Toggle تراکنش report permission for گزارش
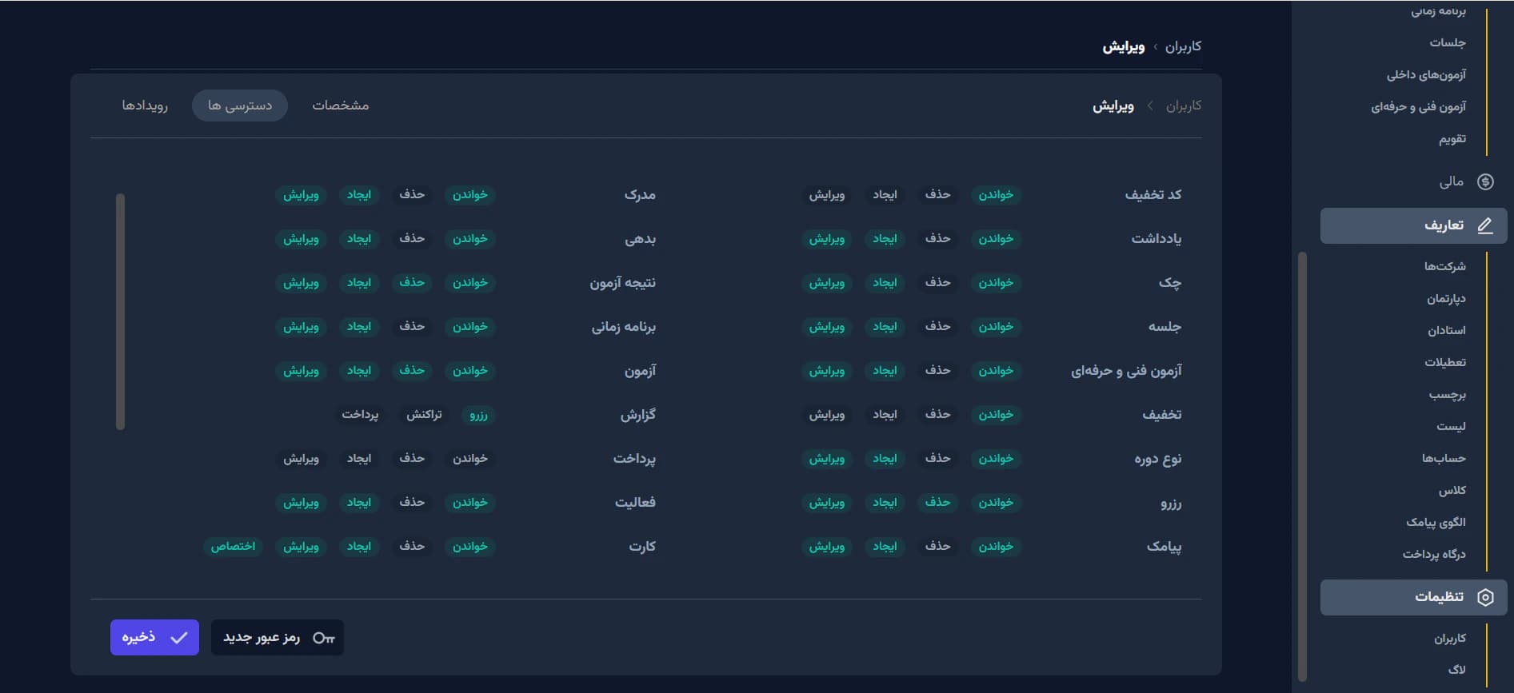The image size is (1514, 693). tap(424, 415)
